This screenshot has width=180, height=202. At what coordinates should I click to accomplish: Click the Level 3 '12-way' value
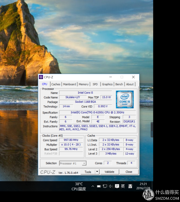(130, 154)
